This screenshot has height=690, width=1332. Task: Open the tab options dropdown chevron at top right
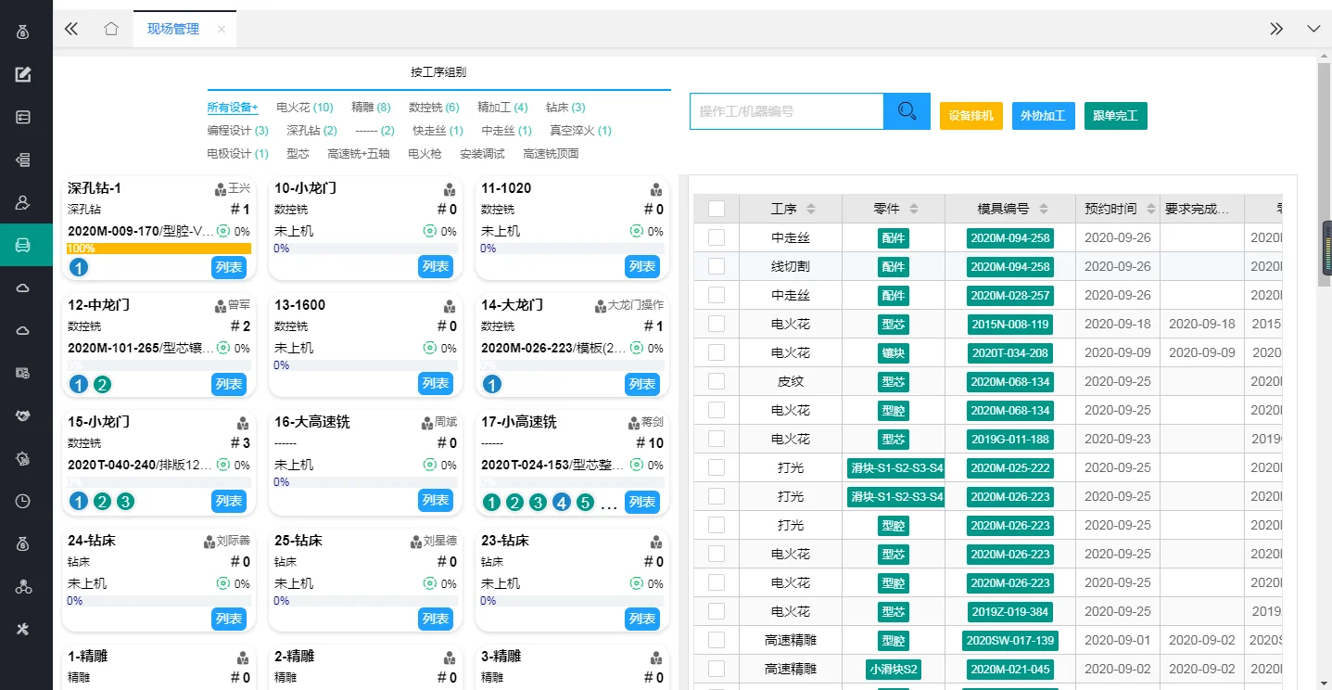click(x=1313, y=29)
